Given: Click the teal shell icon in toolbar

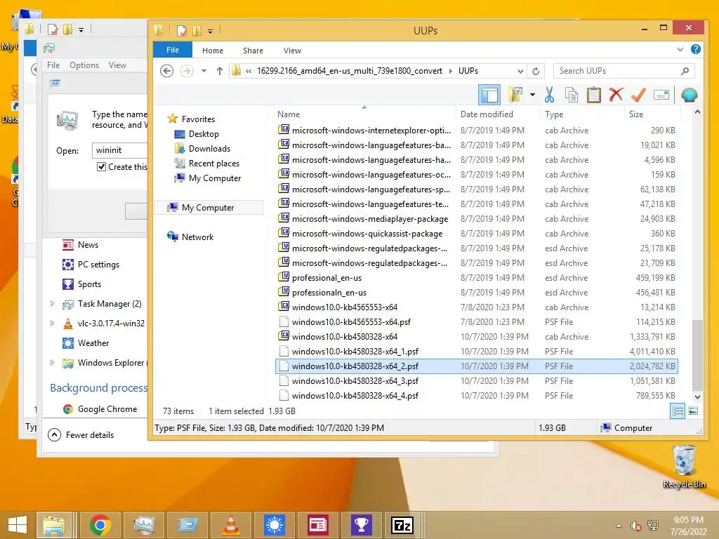Looking at the screenshot, I should coord(689,95).
